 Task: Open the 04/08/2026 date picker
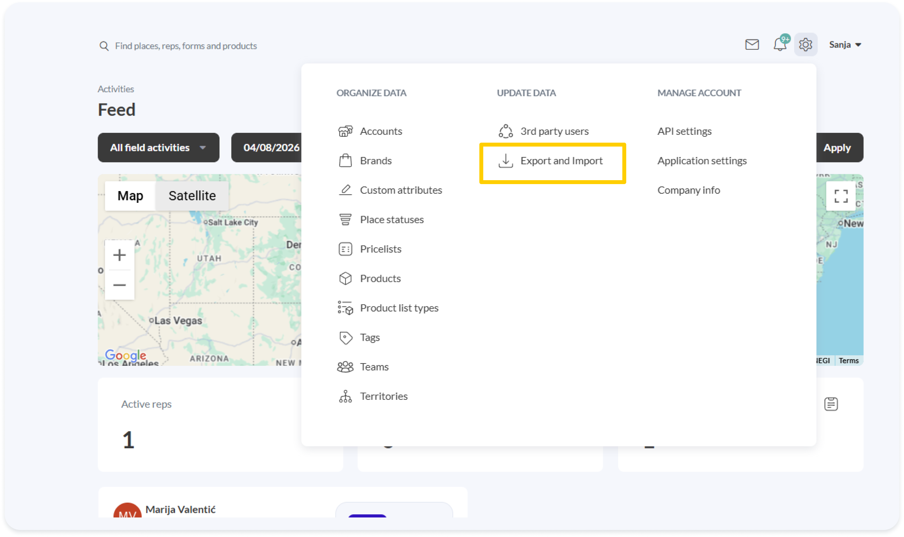pyautogui.click(x=271, y=148)
